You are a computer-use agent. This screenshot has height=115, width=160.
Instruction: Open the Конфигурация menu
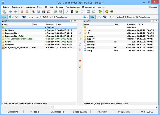tap(73, 7)
